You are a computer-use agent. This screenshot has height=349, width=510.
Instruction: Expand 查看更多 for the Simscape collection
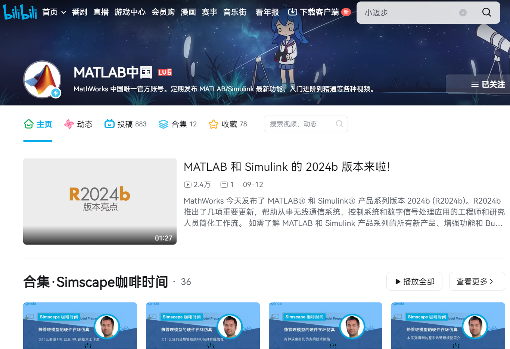point(477,281)
